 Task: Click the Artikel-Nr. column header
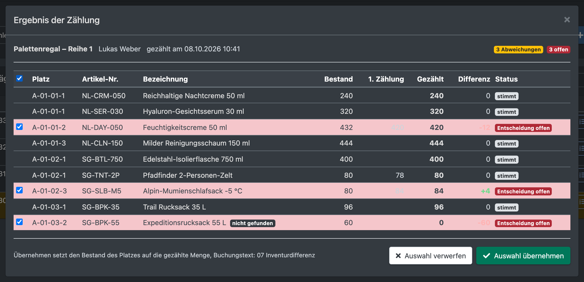click(x=100, y=79)
